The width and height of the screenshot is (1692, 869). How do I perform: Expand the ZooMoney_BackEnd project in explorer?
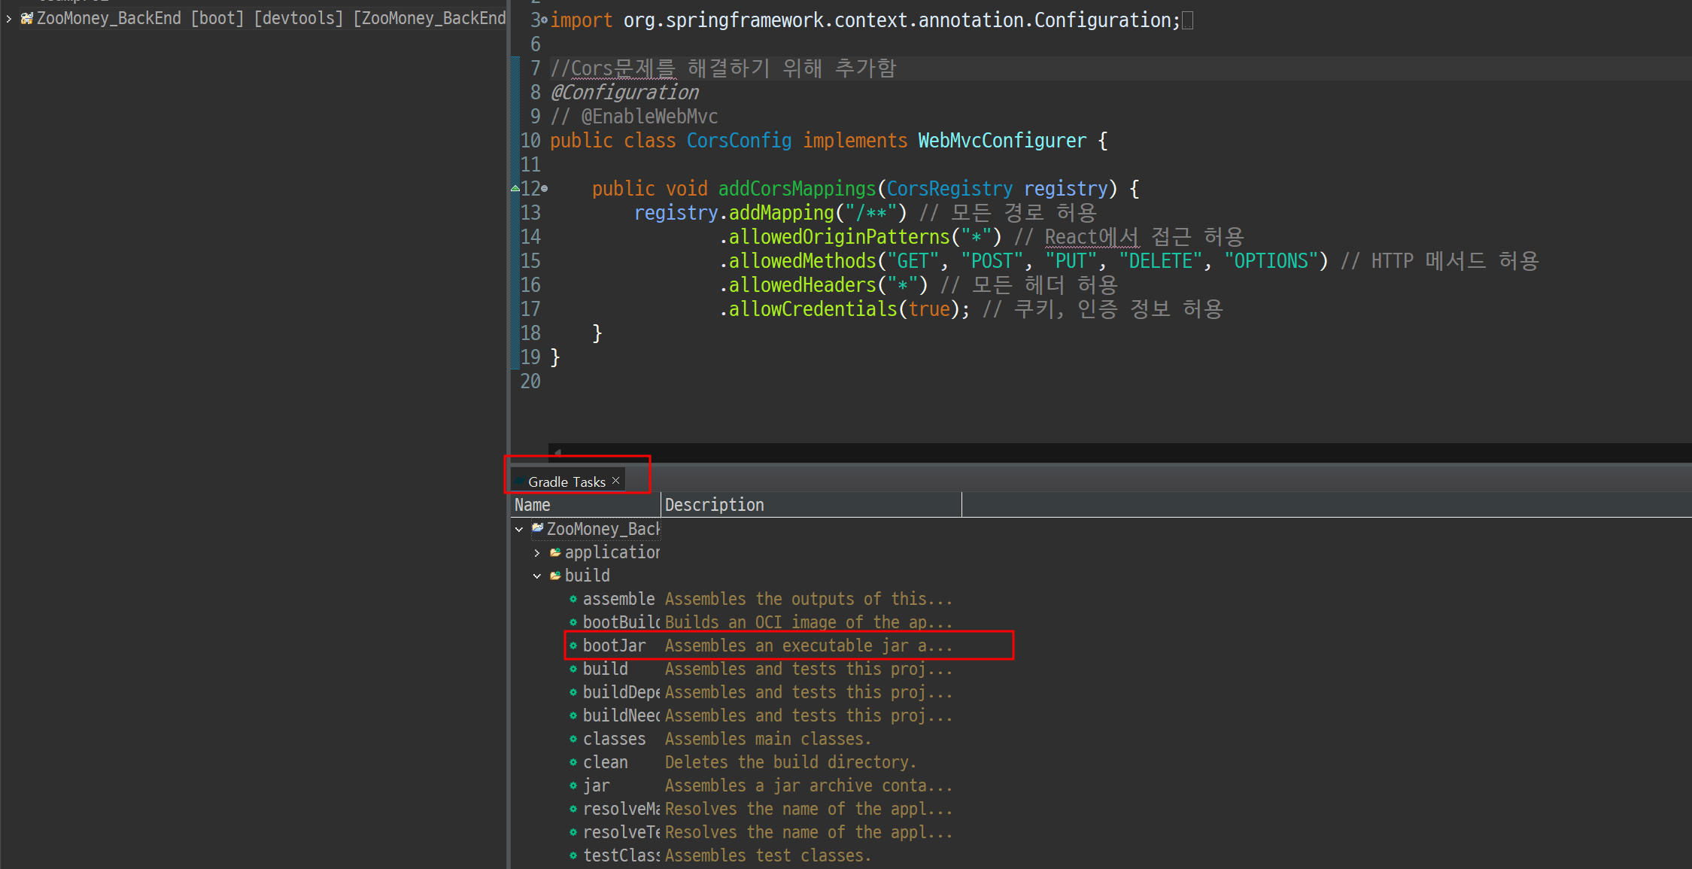click(x=8, y=18)
